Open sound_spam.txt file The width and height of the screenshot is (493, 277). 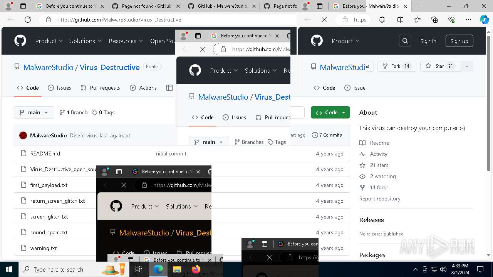49,232
